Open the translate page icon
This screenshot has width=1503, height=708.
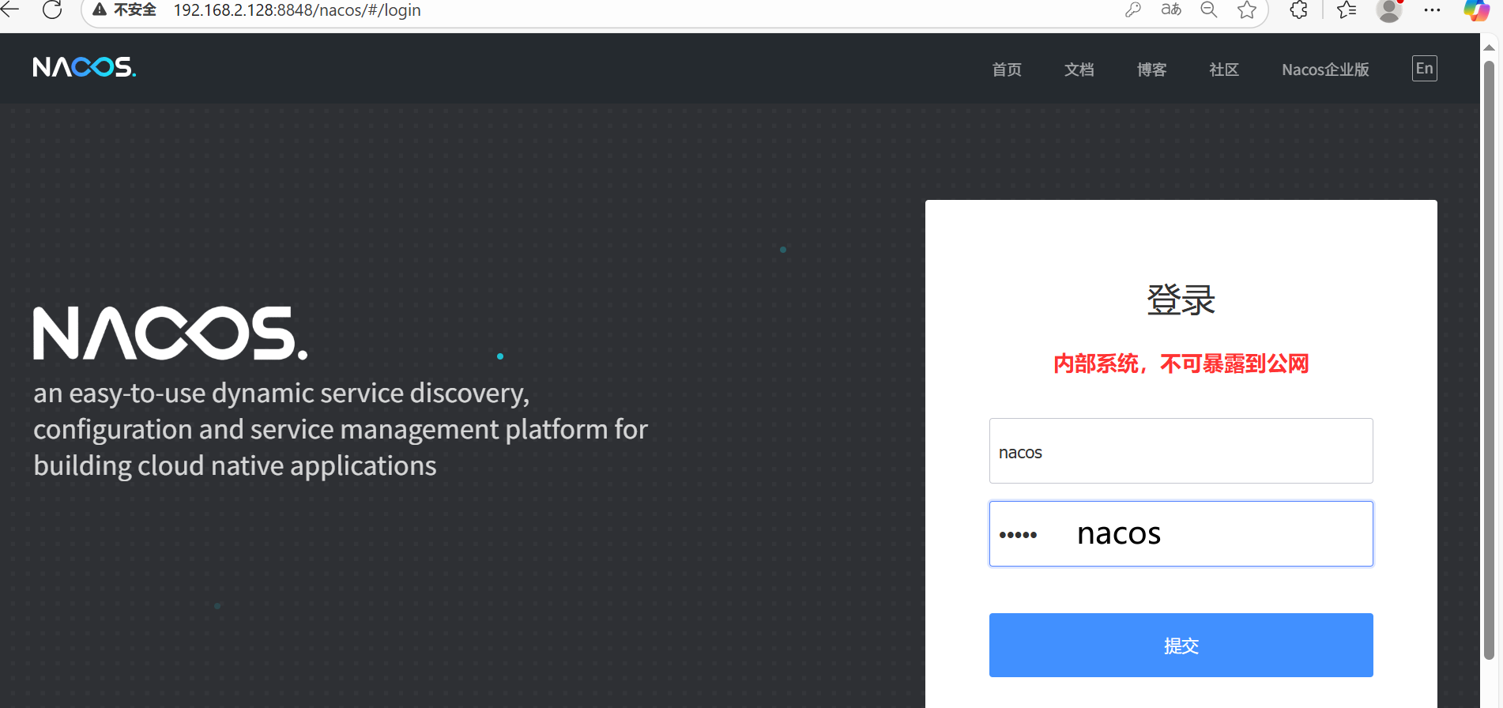(1171, 10)
